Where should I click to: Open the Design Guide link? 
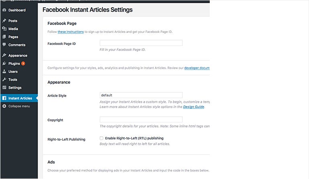(x=194, y=107)
